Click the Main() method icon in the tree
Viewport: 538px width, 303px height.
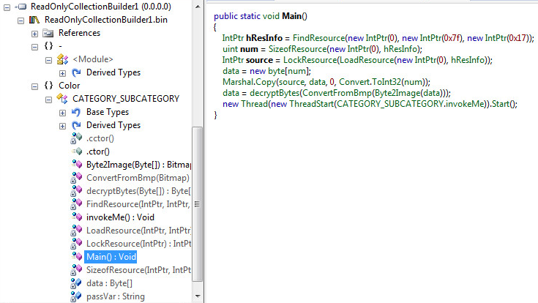[x=77, y=256]
